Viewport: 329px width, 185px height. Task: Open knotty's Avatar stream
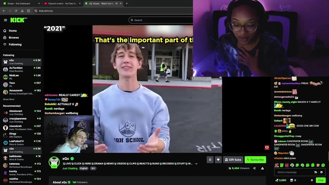pos(22,173)
